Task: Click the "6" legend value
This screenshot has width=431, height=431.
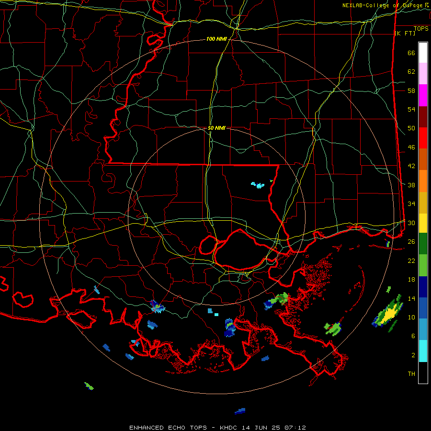Action: (413, 336)
